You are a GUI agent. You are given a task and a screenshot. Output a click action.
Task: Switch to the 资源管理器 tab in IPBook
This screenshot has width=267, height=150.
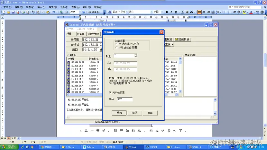(93, 34)
